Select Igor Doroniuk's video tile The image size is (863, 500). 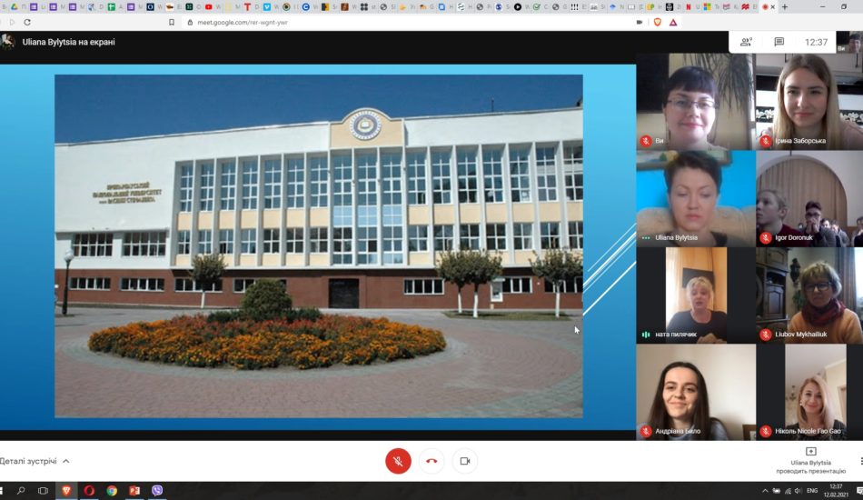(x=808, y=198)
